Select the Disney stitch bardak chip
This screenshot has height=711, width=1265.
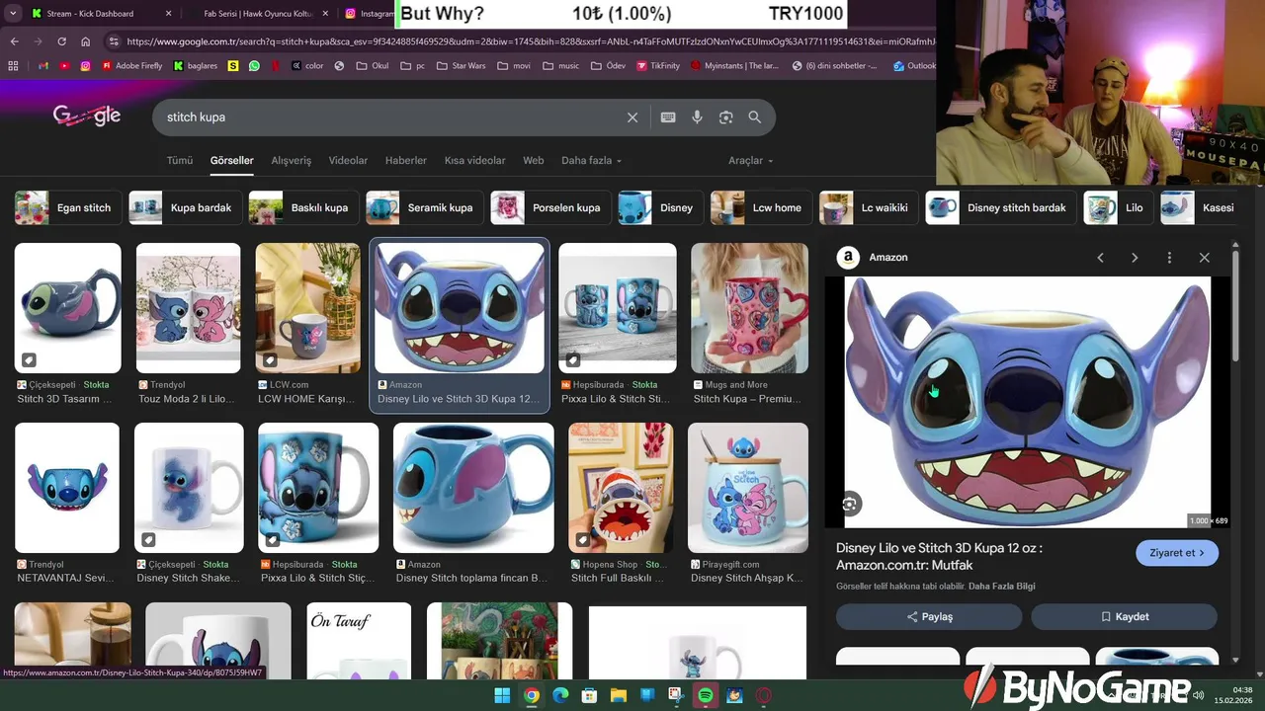click(x=1000, y=208)
